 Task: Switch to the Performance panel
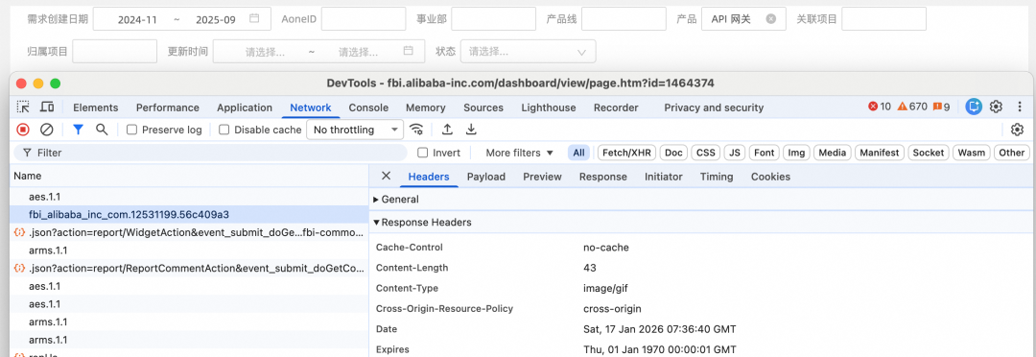(168, 107)
